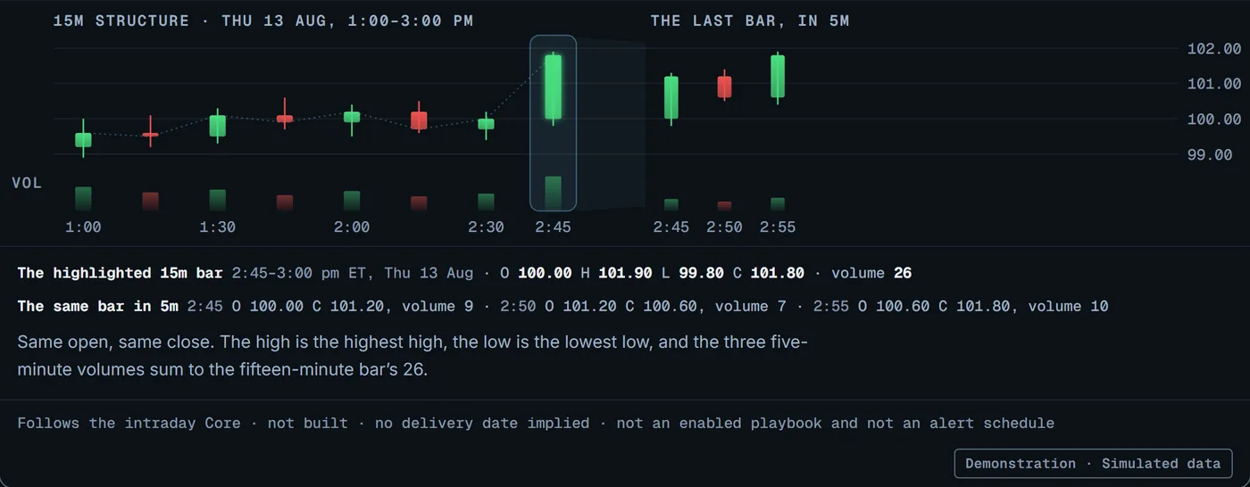Screen dimensions: 1250x487
Task: Click the small volume bar above 2:55
Action: pyautogui.click(x=778, y=204)
